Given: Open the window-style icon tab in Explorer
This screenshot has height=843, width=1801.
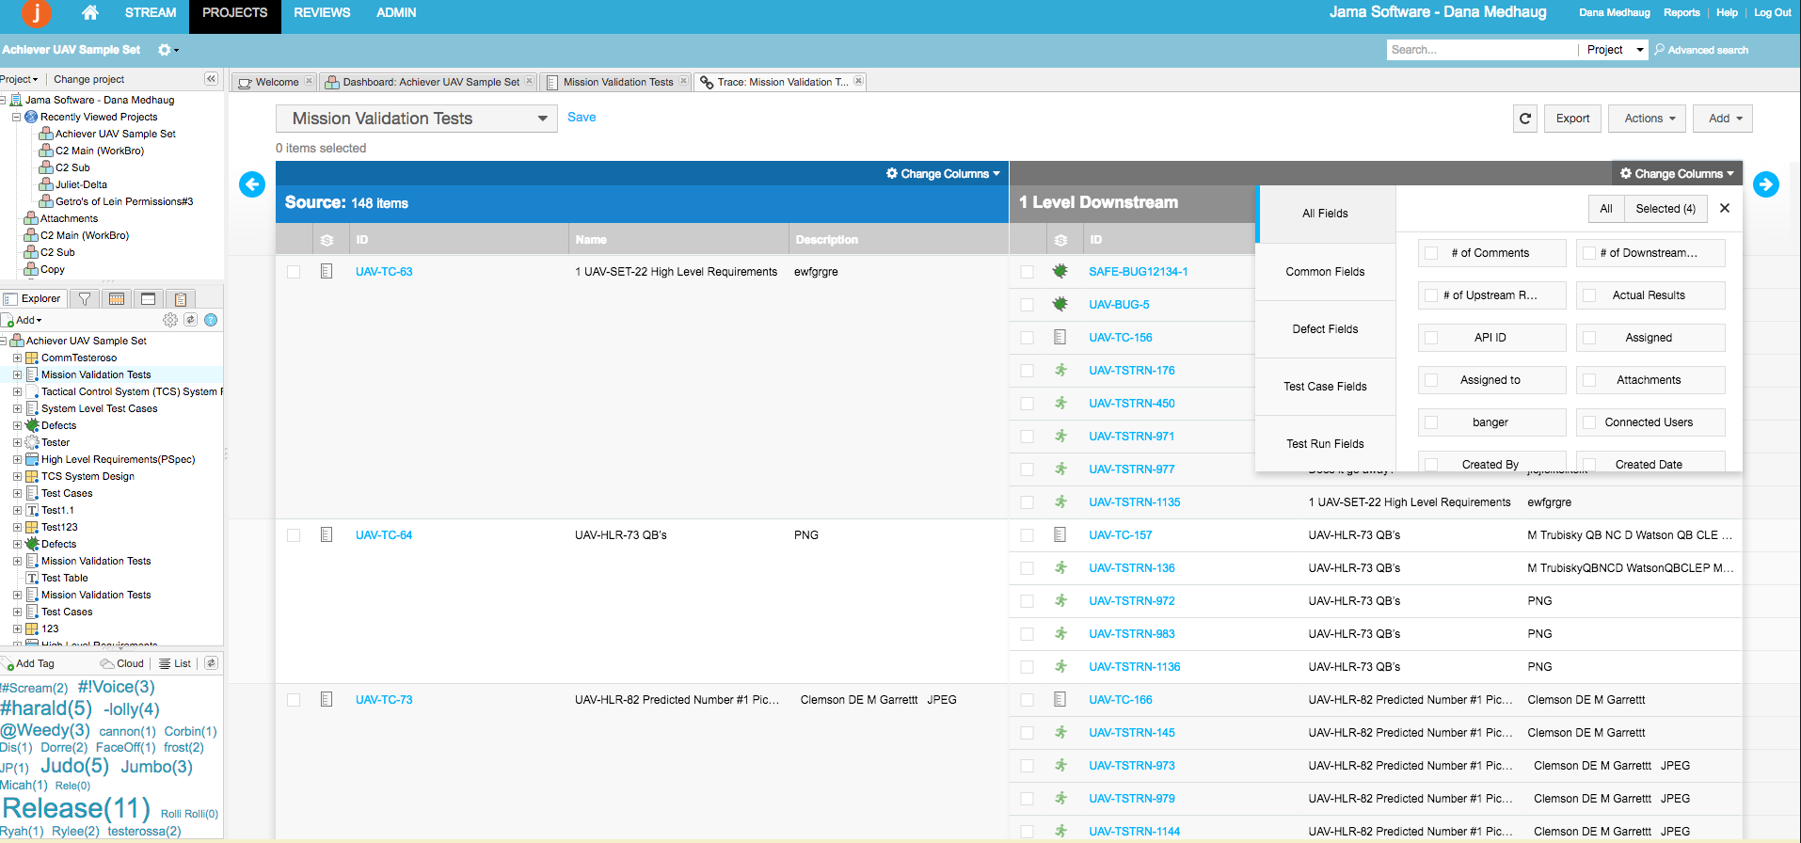Looking at the screenshot, I should pyautogui.click(x=148, y=299).
